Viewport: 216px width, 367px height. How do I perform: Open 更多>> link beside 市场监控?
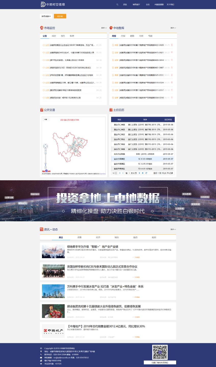[104, 28]
